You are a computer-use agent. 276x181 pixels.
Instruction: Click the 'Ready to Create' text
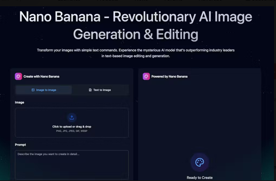(200, 178)
